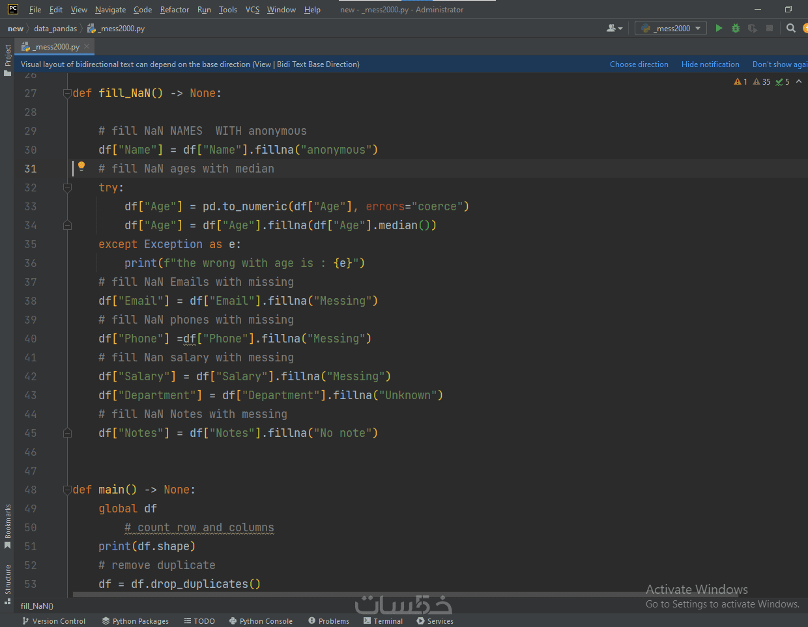
Task: Click the 5 typos indicator
Action: (783, 81)
